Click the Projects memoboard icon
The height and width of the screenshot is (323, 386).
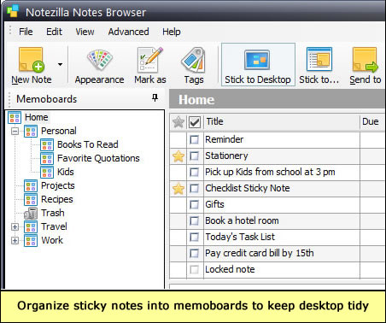[31, 186]
